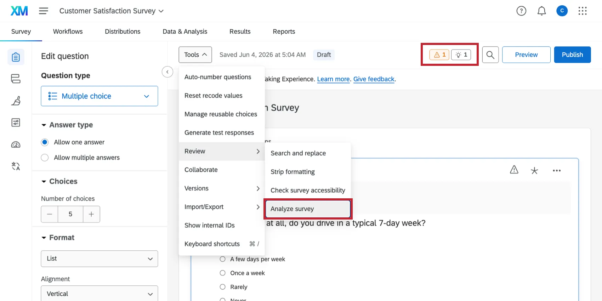Open the Give feedback link
This screenshot has width=602, height=301.
pyautogui.click(x=374, y=79)
